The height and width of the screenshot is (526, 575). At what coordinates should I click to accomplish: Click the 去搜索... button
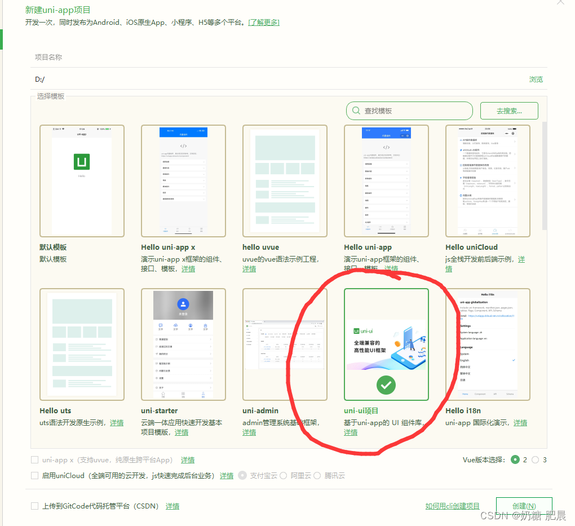(509, 110)
